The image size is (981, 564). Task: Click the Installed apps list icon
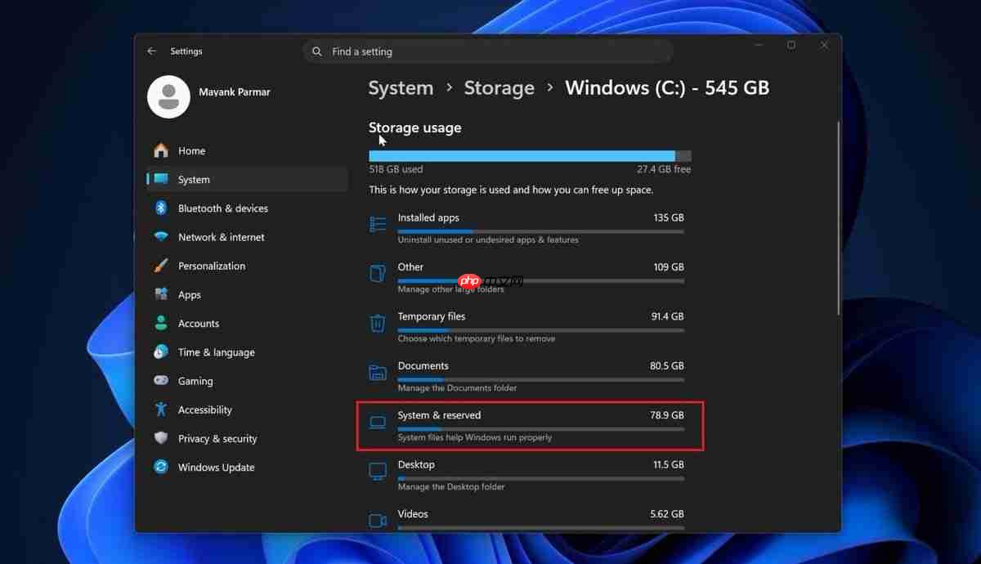[378, 224]
